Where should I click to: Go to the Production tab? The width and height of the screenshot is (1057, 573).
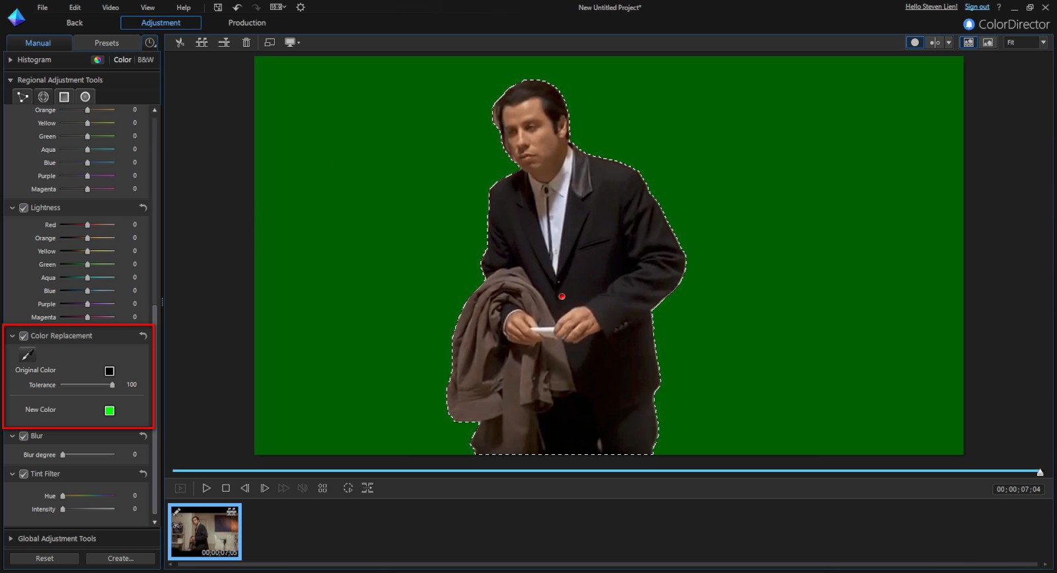pos(247,22)
